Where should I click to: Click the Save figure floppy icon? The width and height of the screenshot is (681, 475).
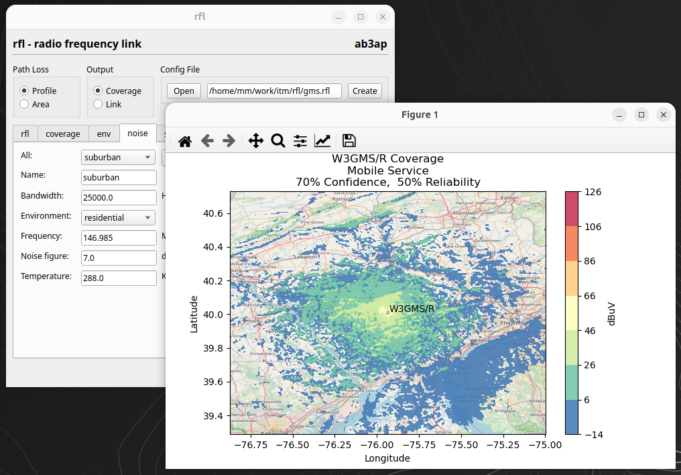[349, 141]
